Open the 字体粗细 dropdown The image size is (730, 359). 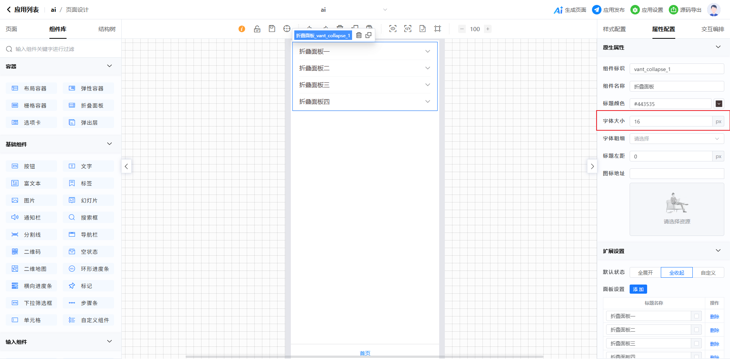point(676,139)
